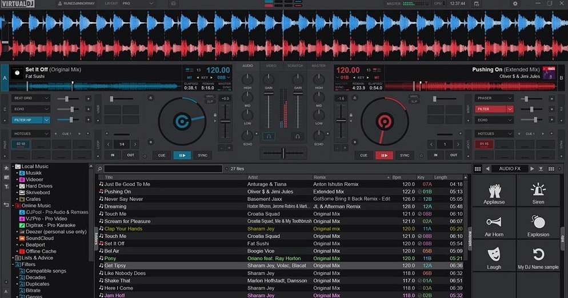Click CUE button on deck B

pos(363,155)
